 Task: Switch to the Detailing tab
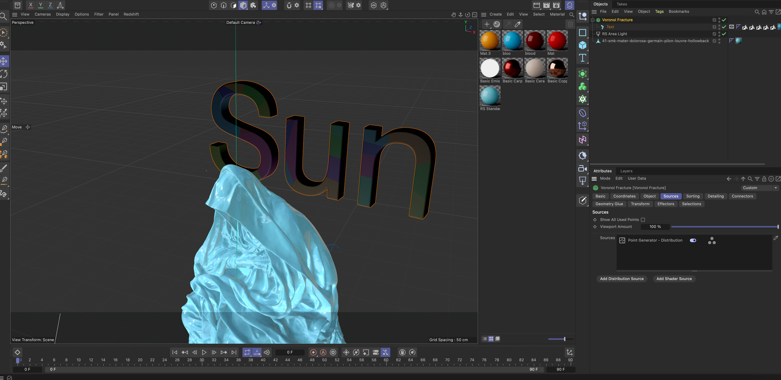click(715, 196)
